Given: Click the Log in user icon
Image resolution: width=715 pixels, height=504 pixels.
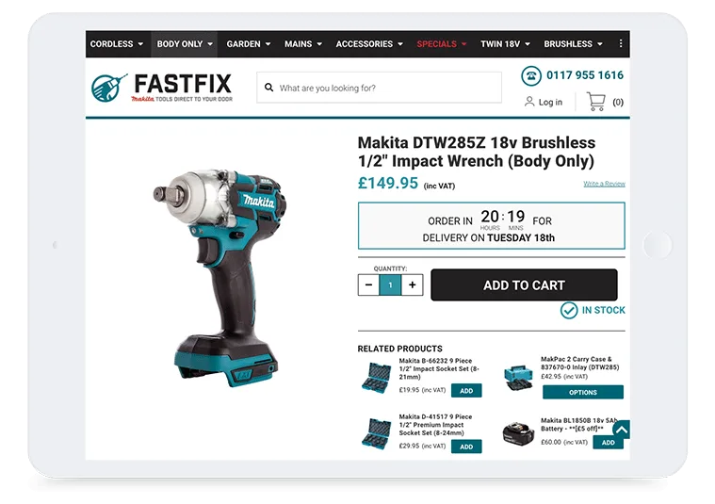Looking at the screenshot, I should pos(529,102).
